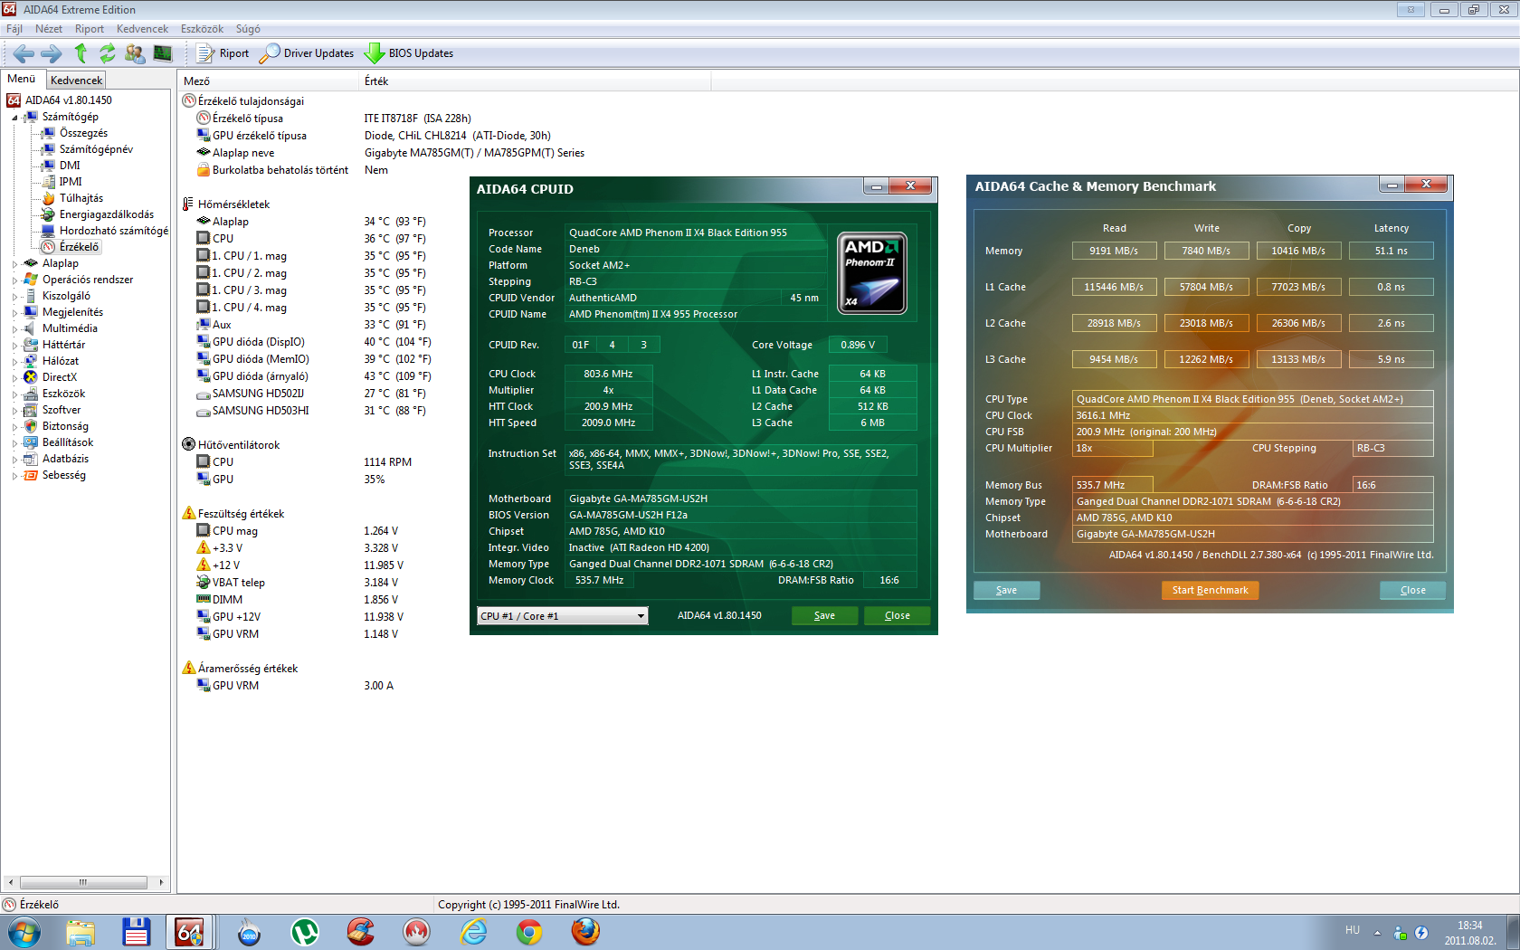Open BIOS Updates in the toolbar
The image size is (1520, 950).
409,53
